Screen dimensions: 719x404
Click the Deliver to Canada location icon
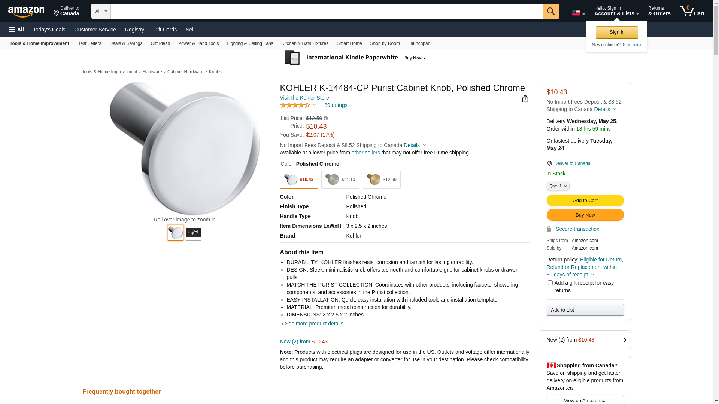[549, 163]
